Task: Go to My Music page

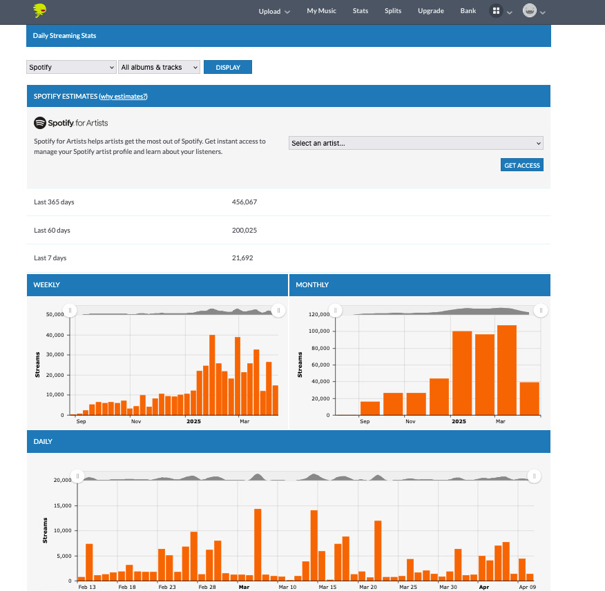Action: [321, 11]
